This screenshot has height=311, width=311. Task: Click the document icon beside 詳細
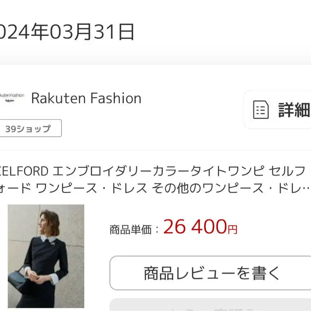261,110
